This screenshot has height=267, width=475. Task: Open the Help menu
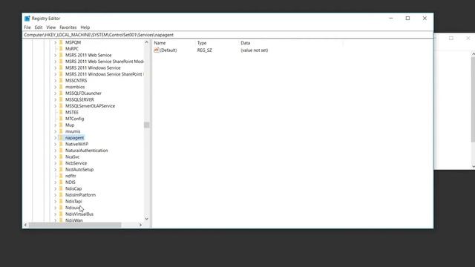[85, 27]
